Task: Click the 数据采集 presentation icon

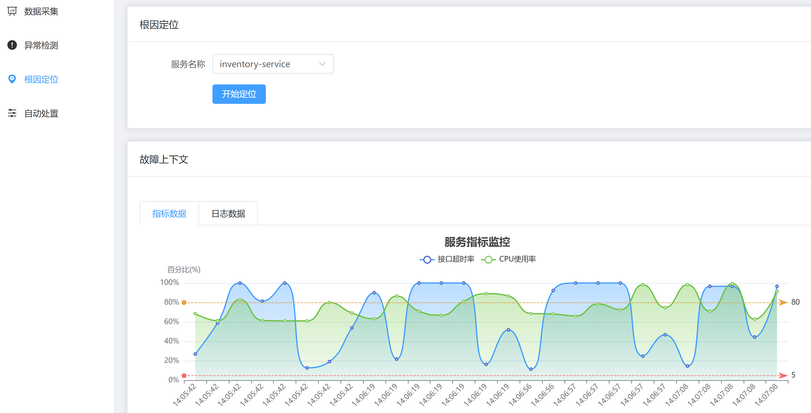Action: point(12,11)
